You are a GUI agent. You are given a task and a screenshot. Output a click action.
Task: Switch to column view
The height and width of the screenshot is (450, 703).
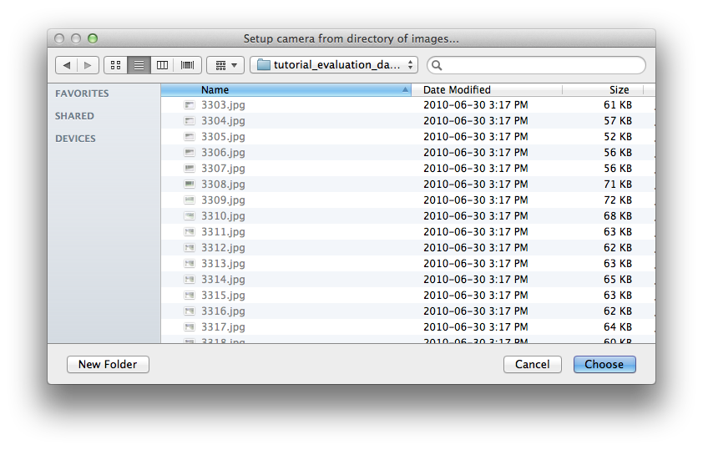(162, 65)
